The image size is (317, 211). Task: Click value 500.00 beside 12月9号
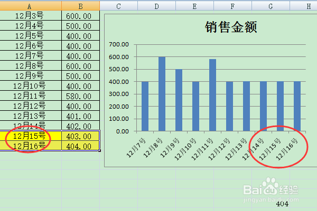80,76
